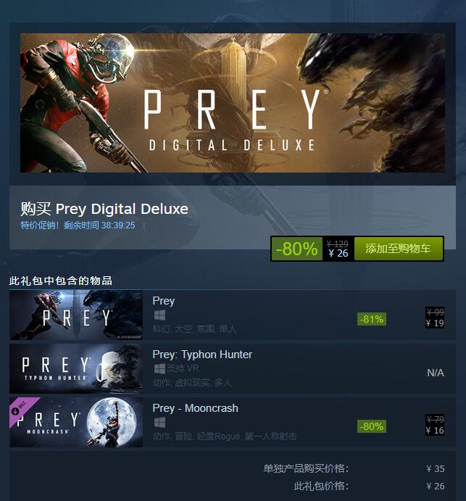Click the Windows icon under Prey

coord(159,315)
